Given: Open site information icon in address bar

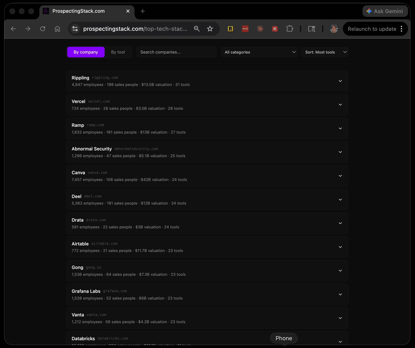Looking at the screenshot, I should point(75,29).
